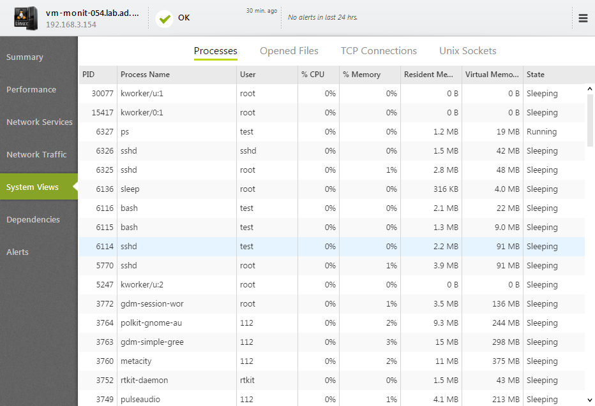
Task: Click hostname vm-monit-054.lab.ad
Action: (x=92, y=13)
